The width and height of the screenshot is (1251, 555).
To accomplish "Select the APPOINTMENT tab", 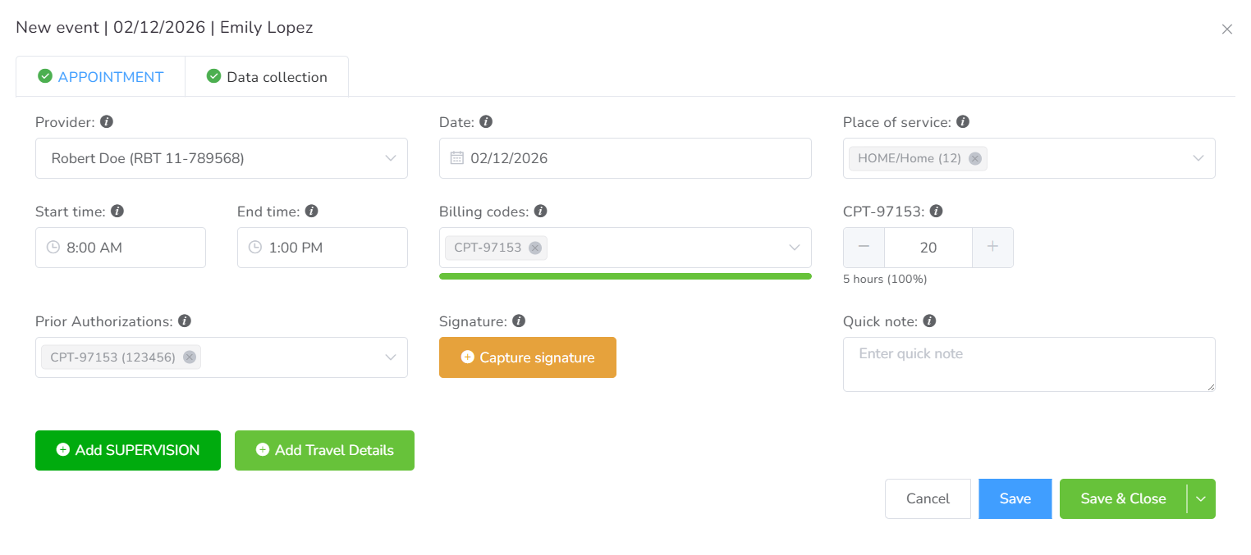I will pyautogui.click(x=101, y=77).
